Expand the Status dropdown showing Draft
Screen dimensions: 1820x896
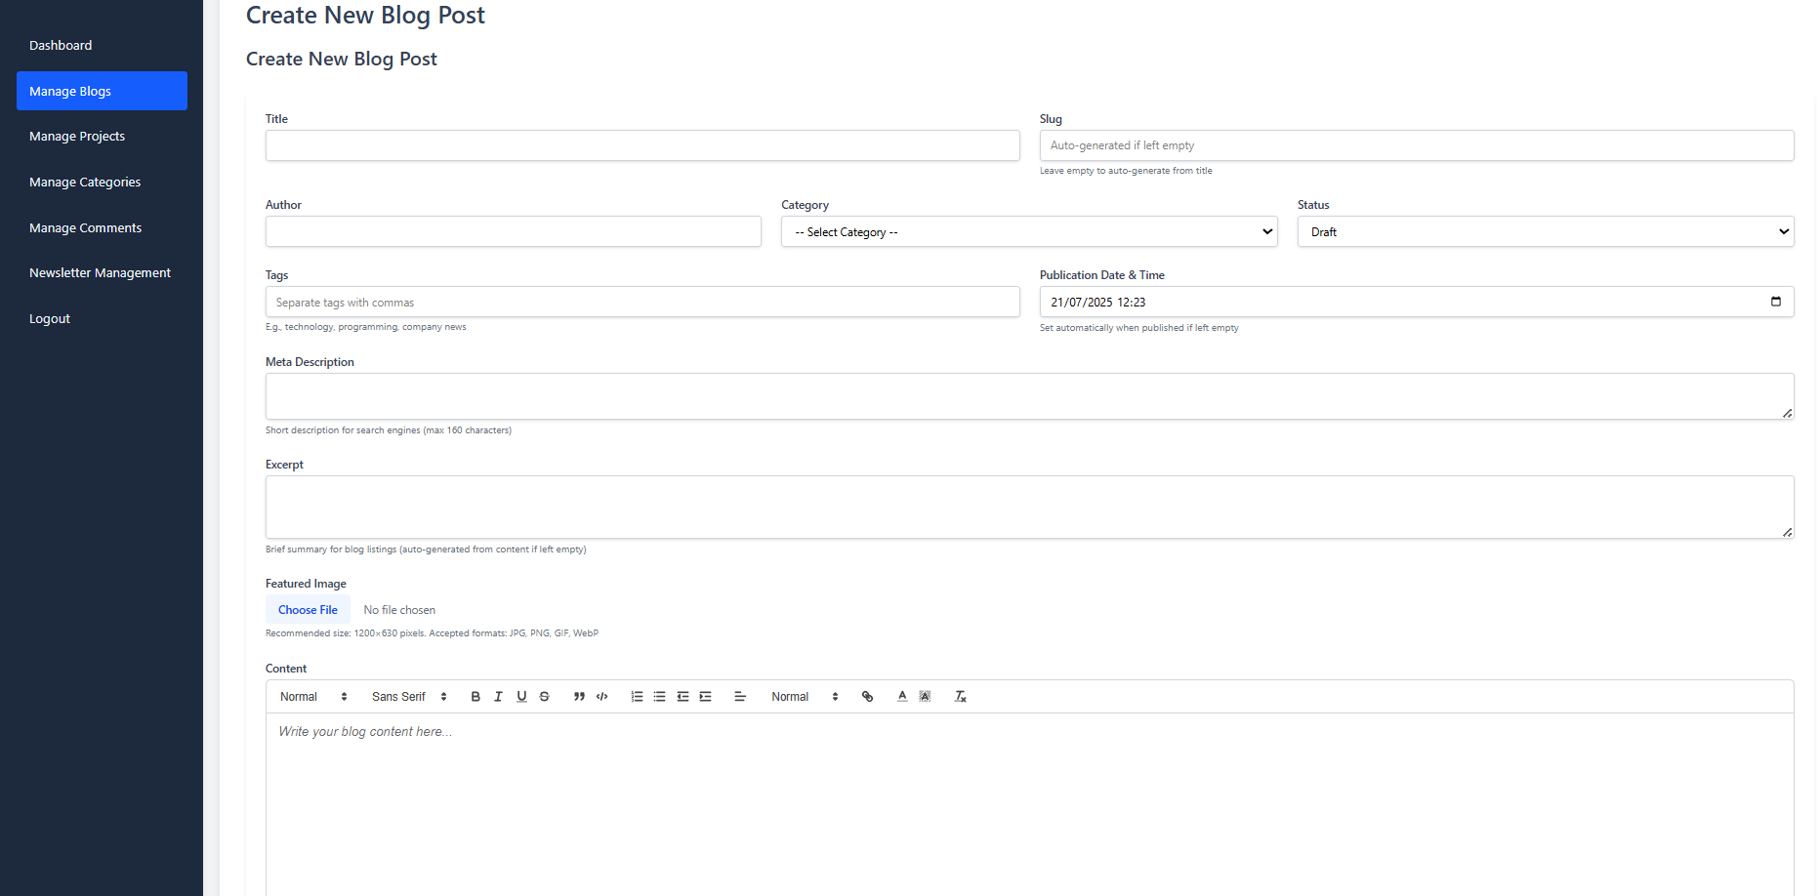point(1545,232)
